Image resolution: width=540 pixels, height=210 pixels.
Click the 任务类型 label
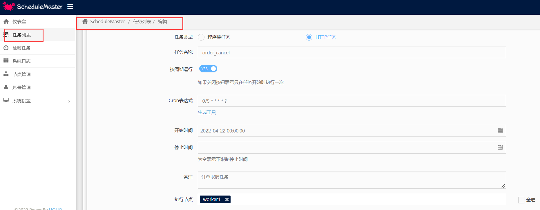pyautogui.click(x=184, y=37)
